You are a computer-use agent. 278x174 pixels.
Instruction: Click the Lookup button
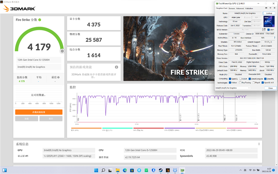tap(269, 13)
